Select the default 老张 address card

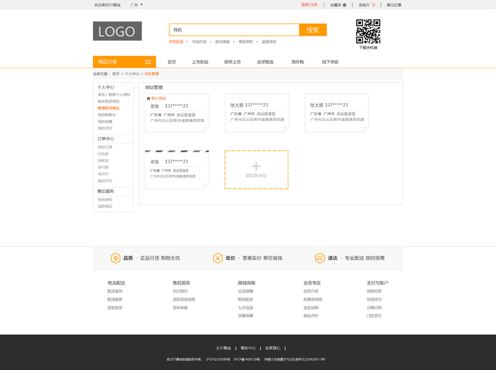pos(177,113)
